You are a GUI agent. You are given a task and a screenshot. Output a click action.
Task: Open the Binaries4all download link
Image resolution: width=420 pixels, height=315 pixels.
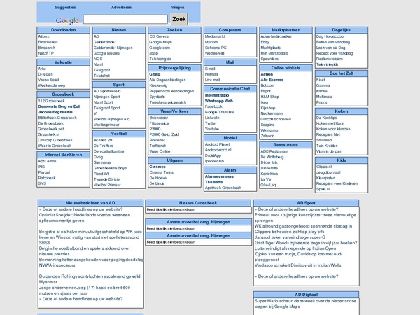[x=48, y=42]
